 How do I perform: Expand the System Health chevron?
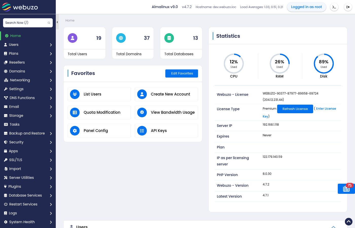(51, 222)
